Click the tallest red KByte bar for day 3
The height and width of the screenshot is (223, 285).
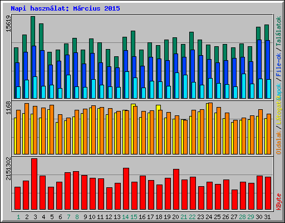coord(34,184)
